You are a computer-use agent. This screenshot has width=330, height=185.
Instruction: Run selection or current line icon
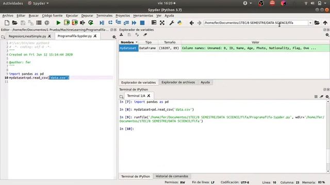[82, 23]
